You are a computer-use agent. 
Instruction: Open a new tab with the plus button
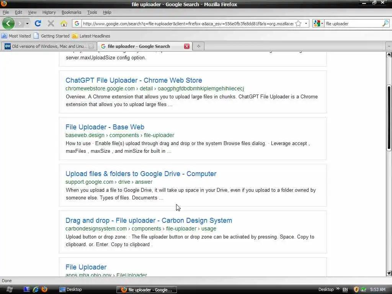click(x=199, y=46)
